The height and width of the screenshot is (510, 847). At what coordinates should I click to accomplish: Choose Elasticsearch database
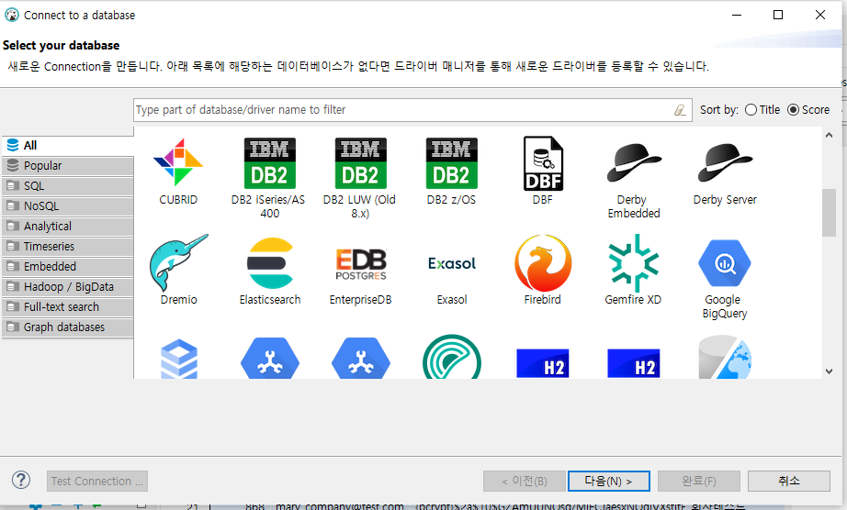coord(269,263)
